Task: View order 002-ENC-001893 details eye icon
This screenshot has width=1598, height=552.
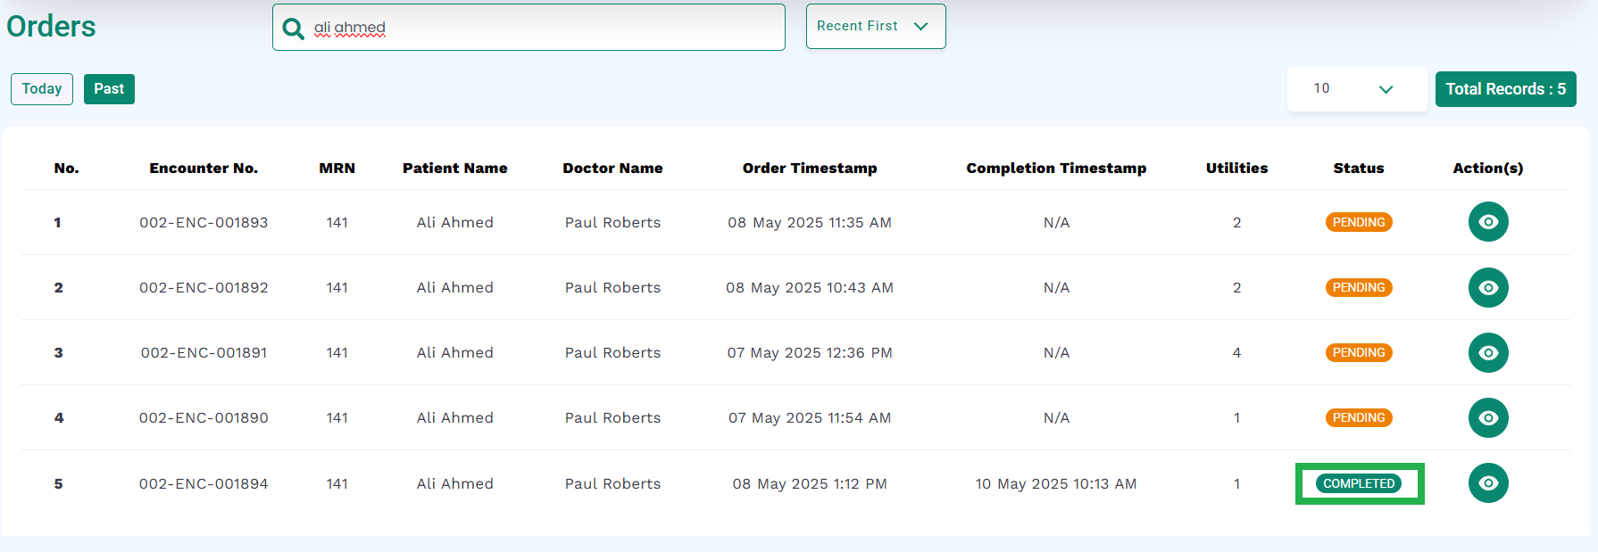Action: coord(1488,222)
